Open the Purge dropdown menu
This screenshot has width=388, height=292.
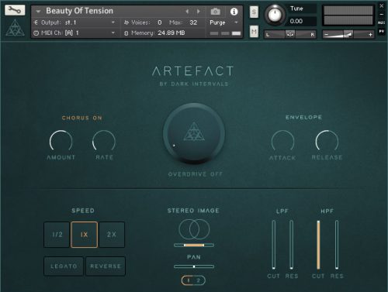pyautogui.click(x=223, y=22)
